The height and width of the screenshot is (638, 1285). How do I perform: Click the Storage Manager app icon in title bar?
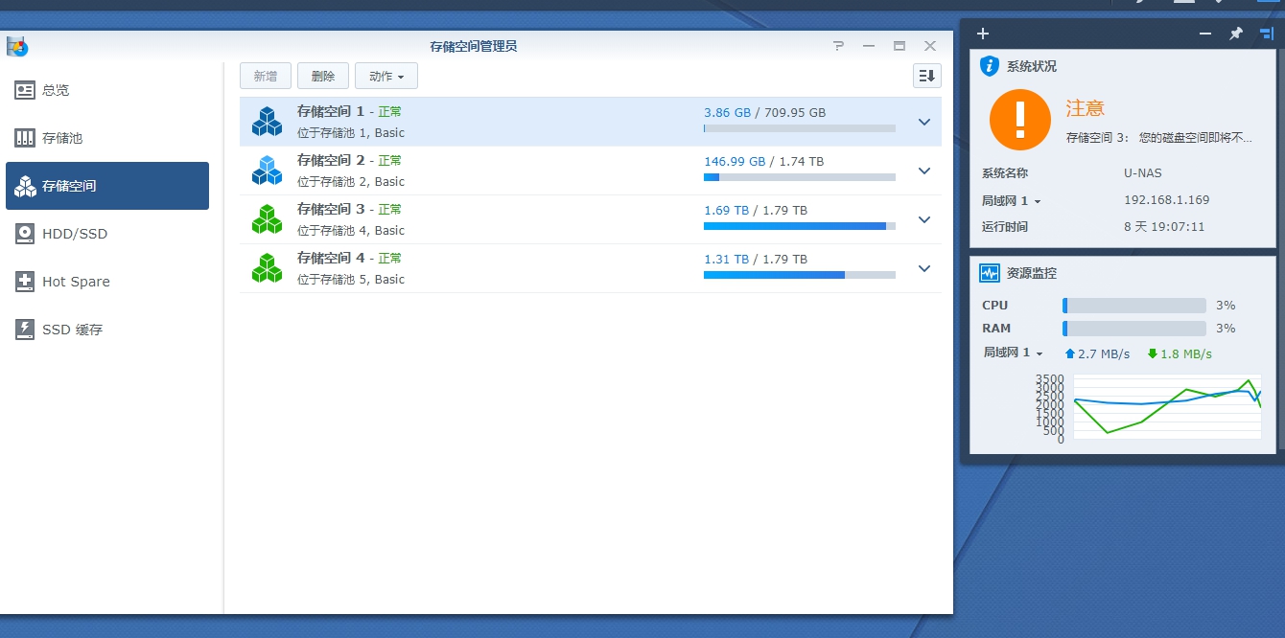pyautogui.click(x=16, y=46)
